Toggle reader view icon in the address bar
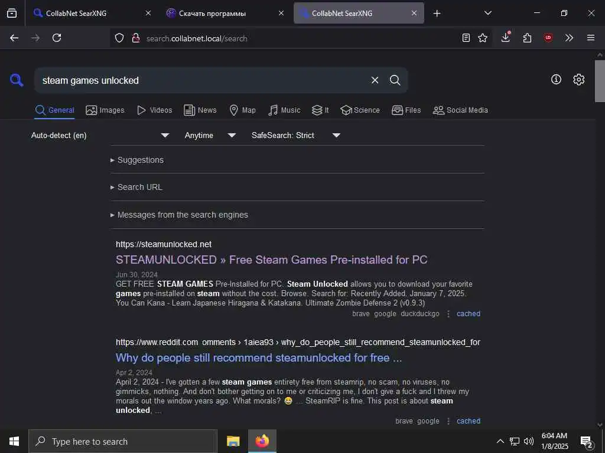The height and width of the screenshot is (453, 605). coord(466,38)
